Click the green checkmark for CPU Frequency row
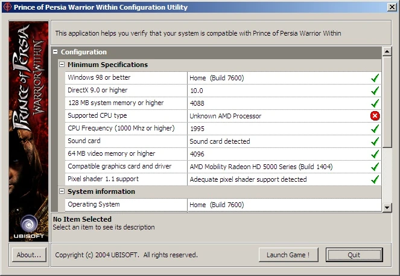 [375, 129]
